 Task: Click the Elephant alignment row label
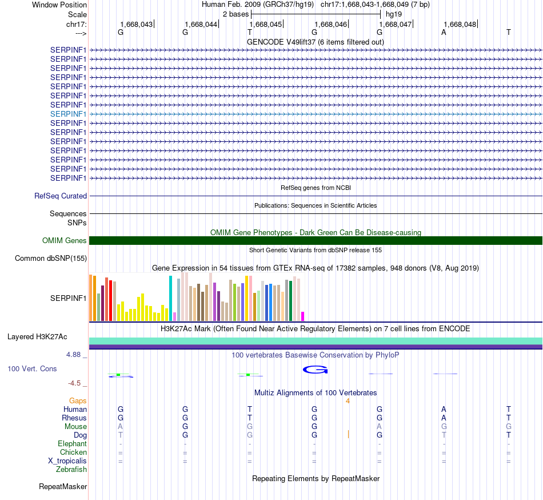pyautogui.click(x=73, y=444)
